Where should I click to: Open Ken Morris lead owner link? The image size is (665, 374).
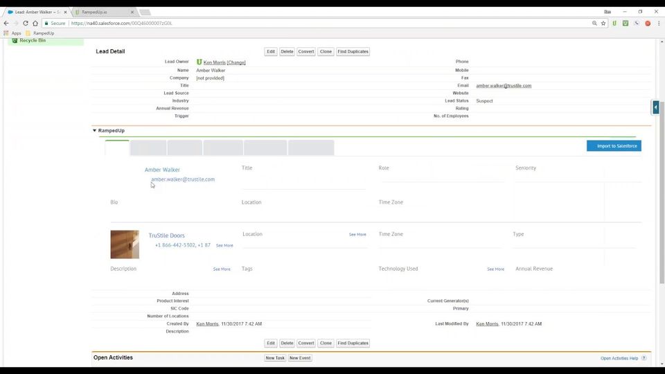[215, 63]
